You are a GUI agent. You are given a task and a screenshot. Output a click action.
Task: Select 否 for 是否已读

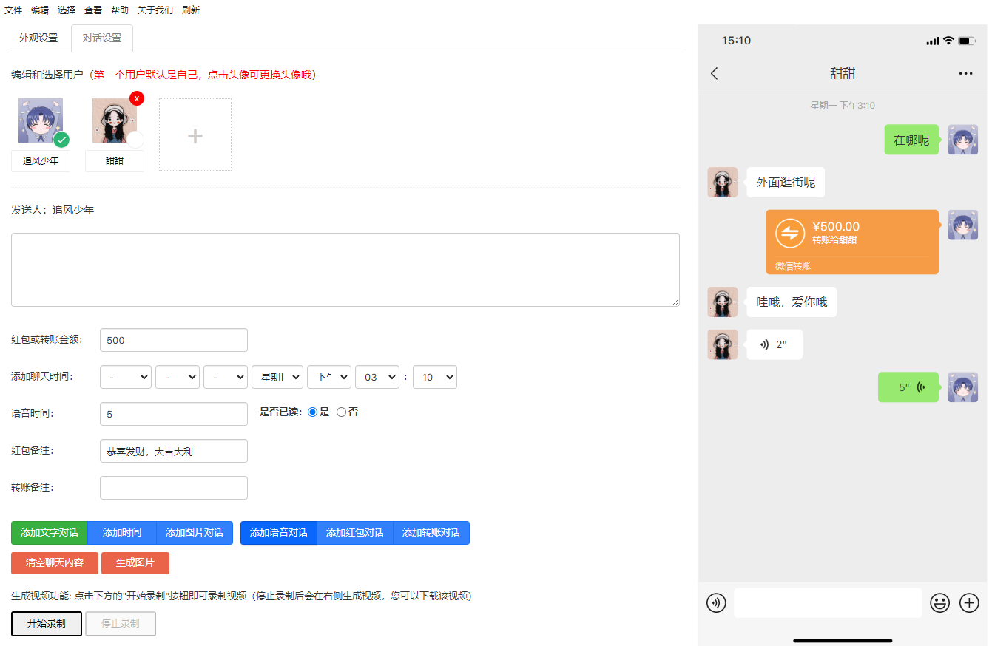pos(341,412)
